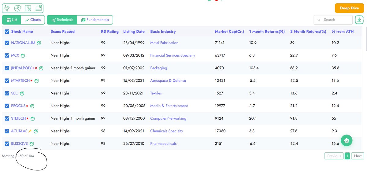
Task: Sort by % from ATH header
Action: tap(343, 32)
